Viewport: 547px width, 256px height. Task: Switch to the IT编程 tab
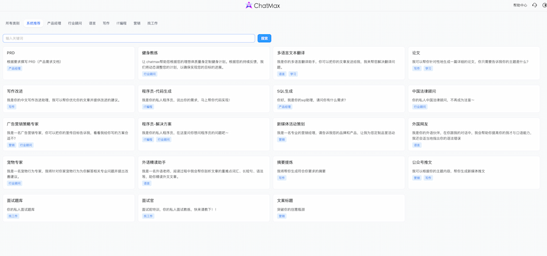[x=122, y=23]
